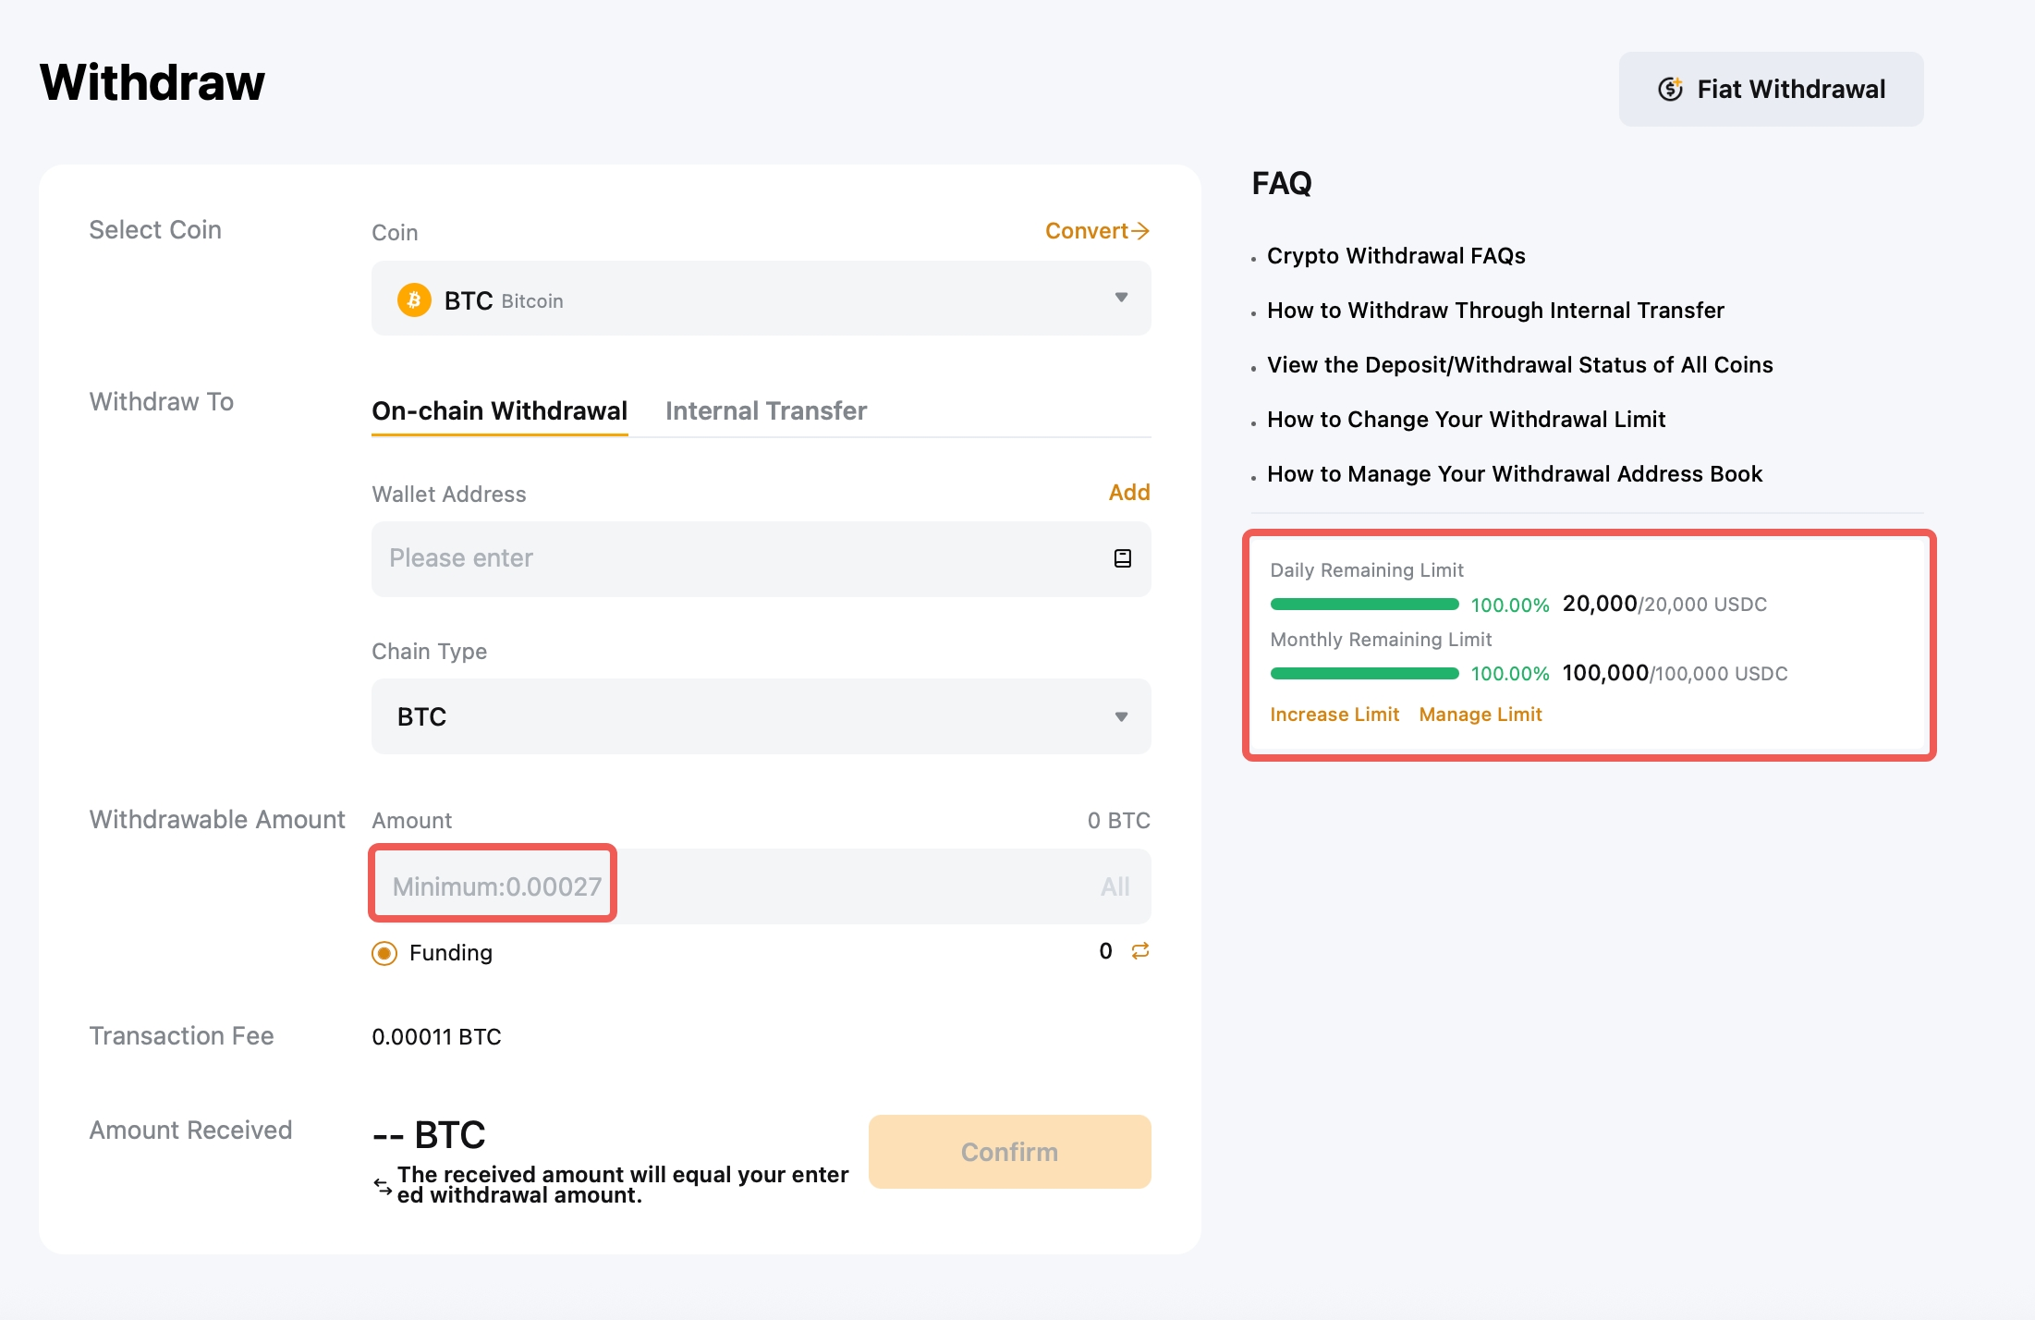Screen dimensions: 2035x1320
Task: Click the address book icon in Wallet Address
Action: [x=1122, y=558]
